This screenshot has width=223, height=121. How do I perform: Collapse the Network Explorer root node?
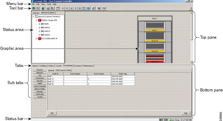tap(33, 16)
